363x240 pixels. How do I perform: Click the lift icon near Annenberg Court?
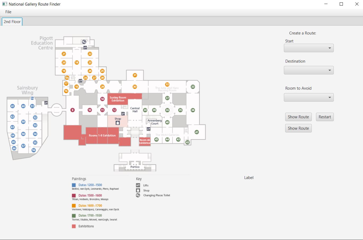pyautogui.click(x=149, y=129)
